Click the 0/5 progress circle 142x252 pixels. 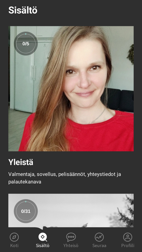[26, 43]
